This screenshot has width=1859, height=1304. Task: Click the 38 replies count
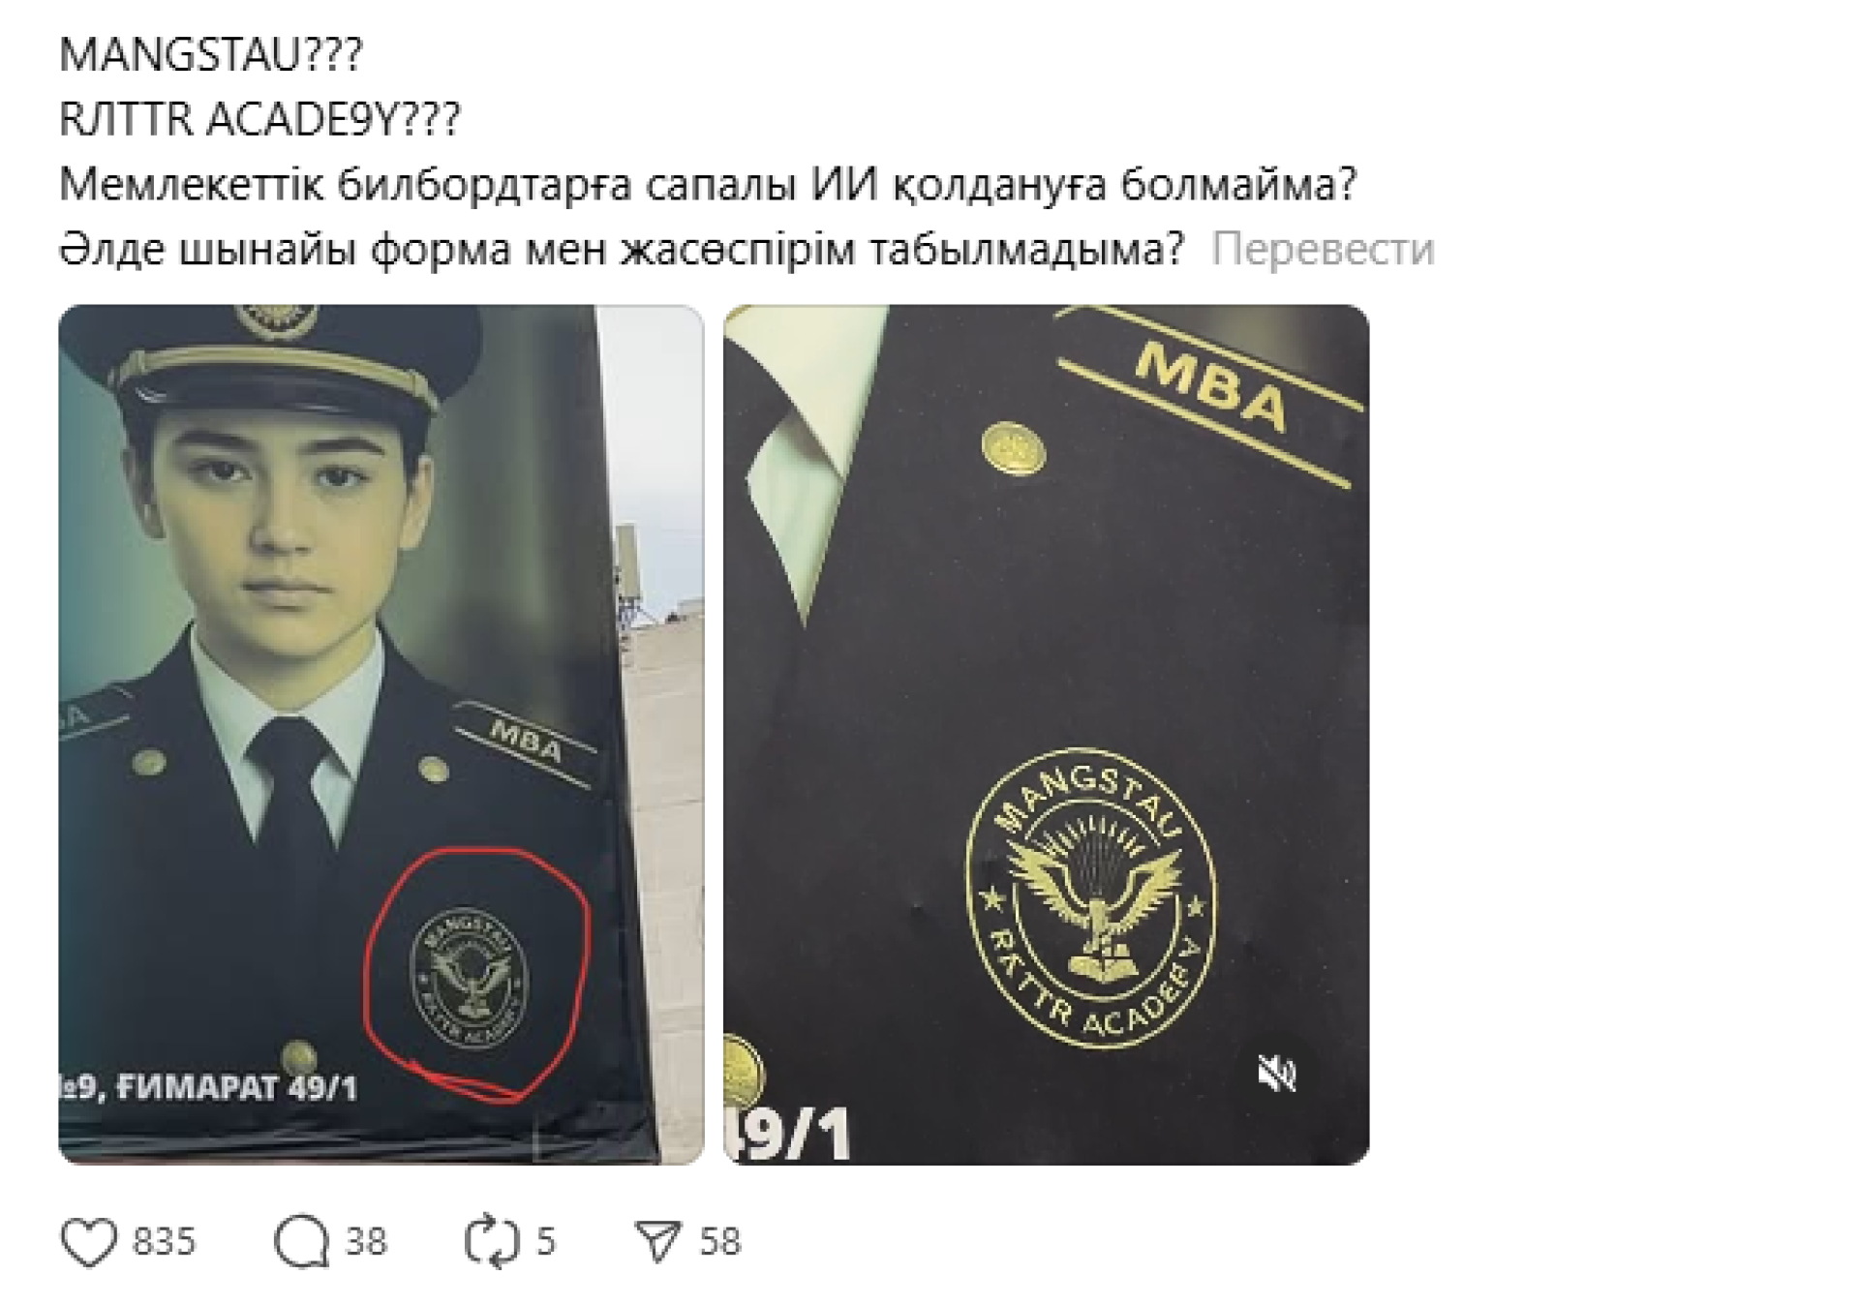pyautogui.click(x=366, y=1241)
